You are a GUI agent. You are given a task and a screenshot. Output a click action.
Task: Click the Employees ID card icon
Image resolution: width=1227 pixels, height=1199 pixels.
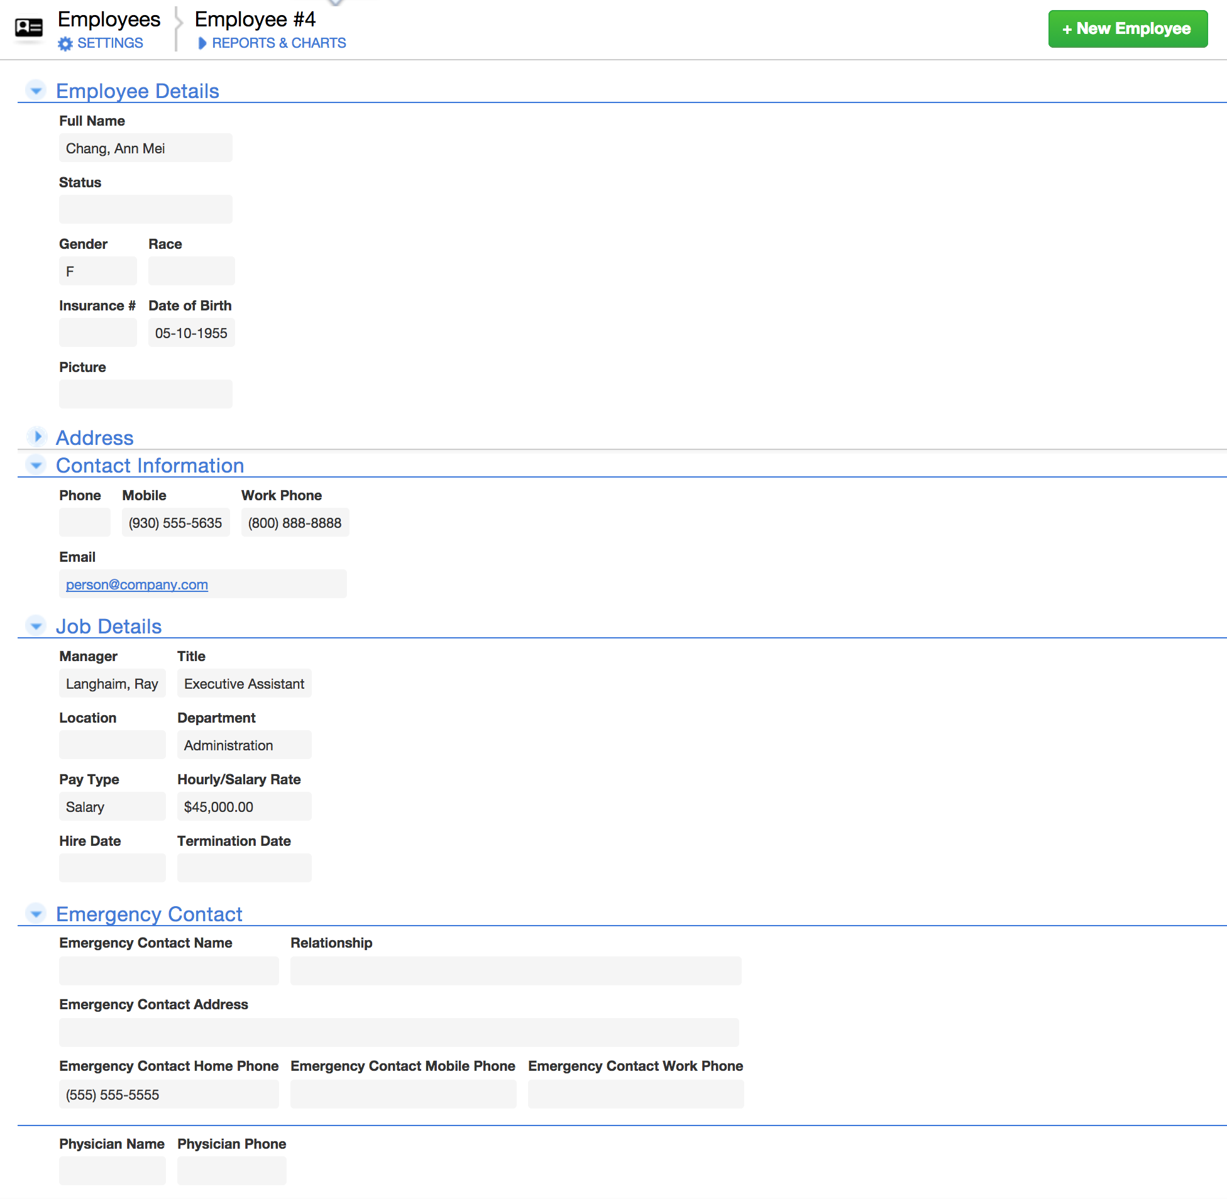(x=29, y=28)
